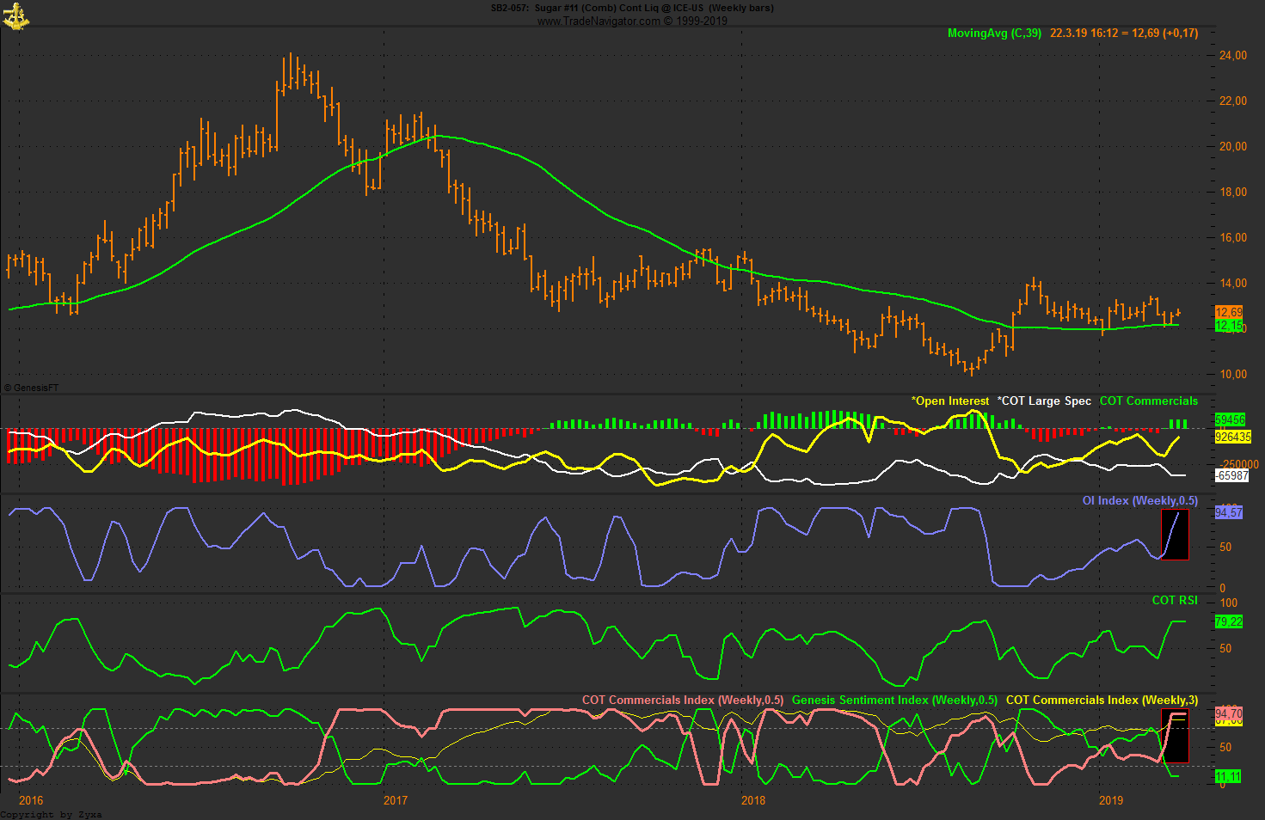This screenshot has width=1265, height=820.
Task: Select the COT Commercials legend label
Action: click(1148, 401)
